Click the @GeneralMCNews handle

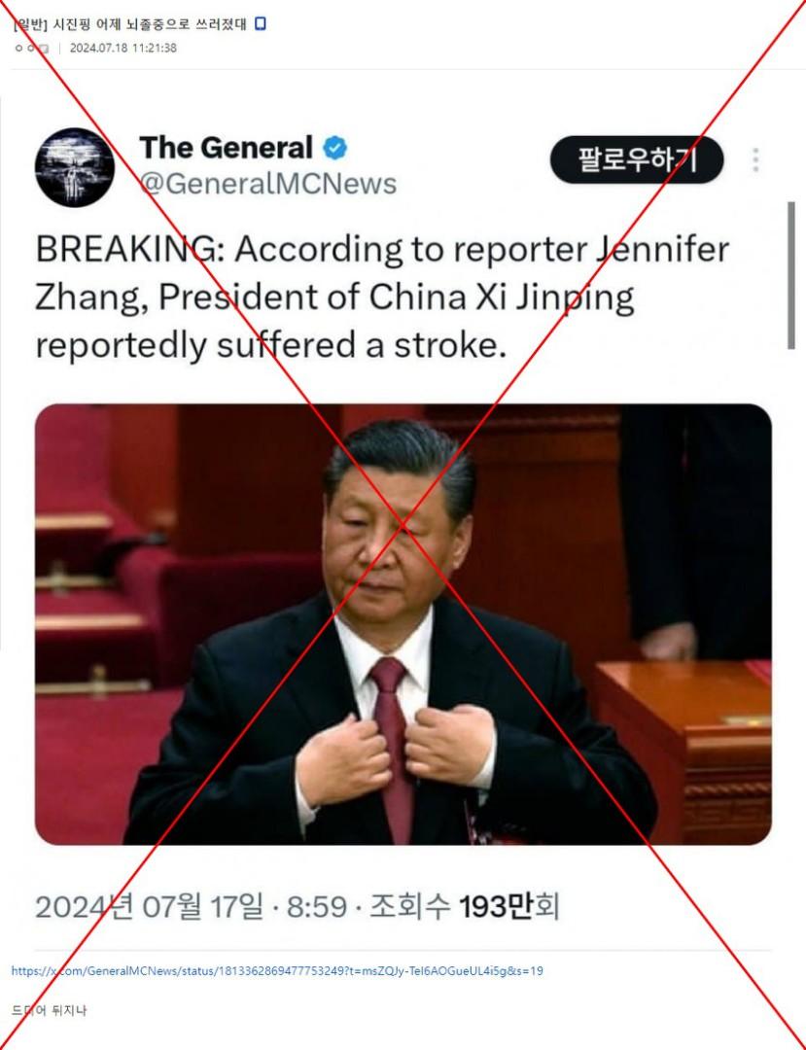(x=267, y=184)
